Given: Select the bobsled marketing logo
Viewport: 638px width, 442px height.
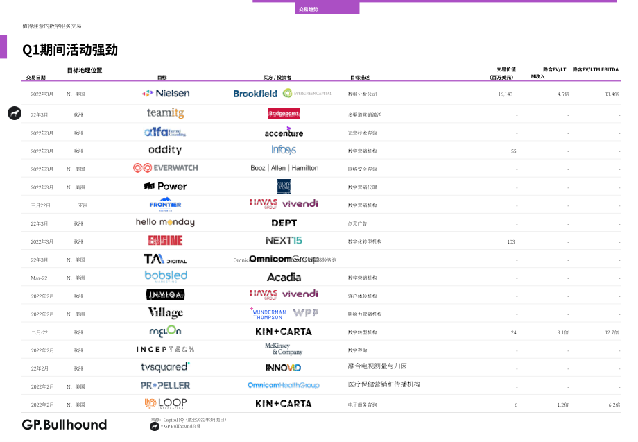Looking at the screenshot, I should tap(166, 276).
